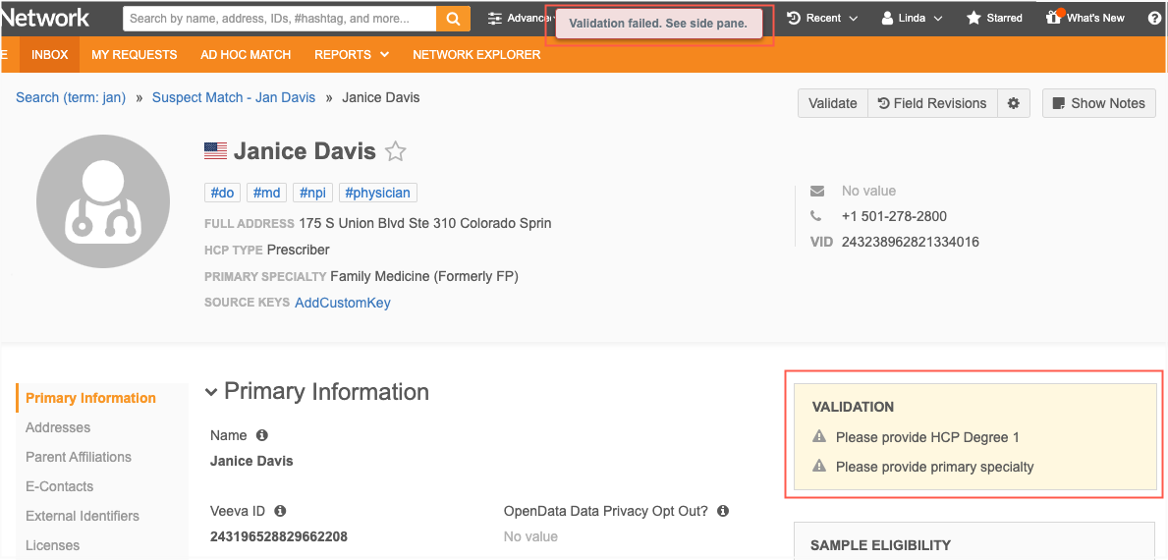Screen dimensions: 1168x560
Task: Switch to the Inbox tab
Action: pos(50,55)
